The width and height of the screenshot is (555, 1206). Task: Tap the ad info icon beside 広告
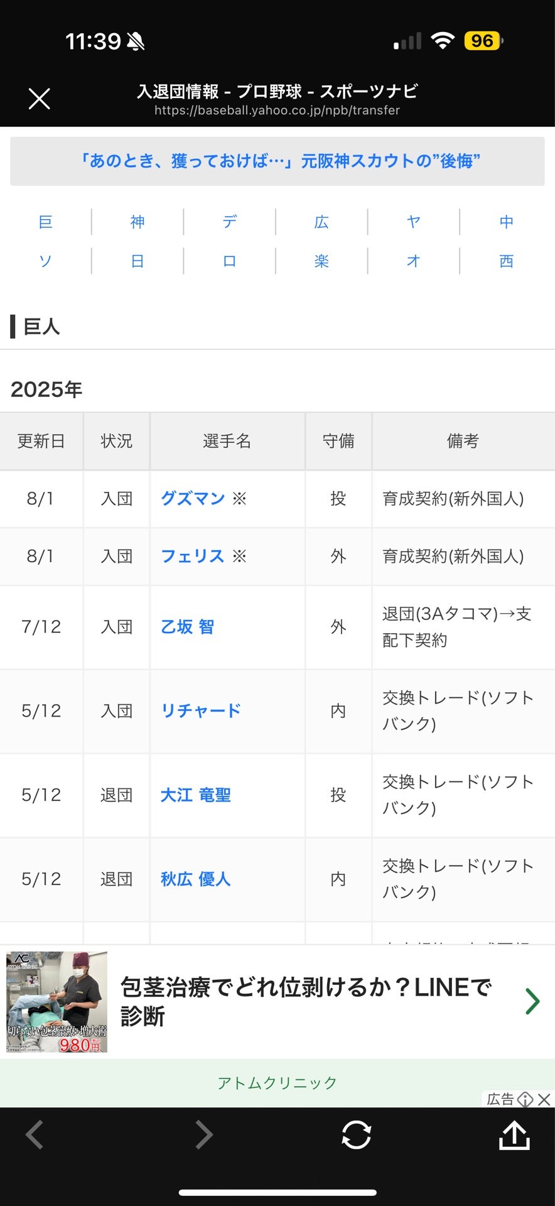(x=525, y=1099)
